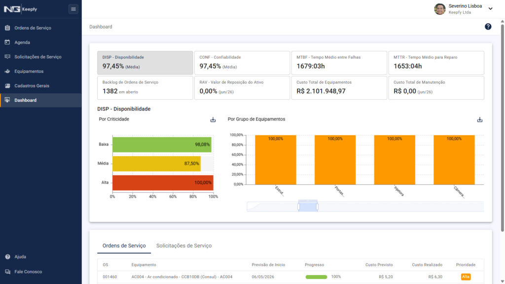505x284 pixels.
Task: Click the NG Keepfy logo
Action: click(21, 9)
